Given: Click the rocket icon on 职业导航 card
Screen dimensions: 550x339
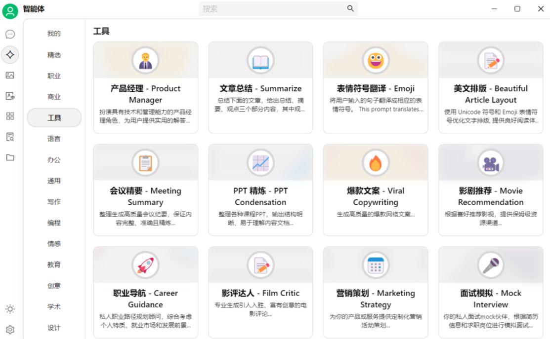Looking at the screenshot, I should 145,264.
